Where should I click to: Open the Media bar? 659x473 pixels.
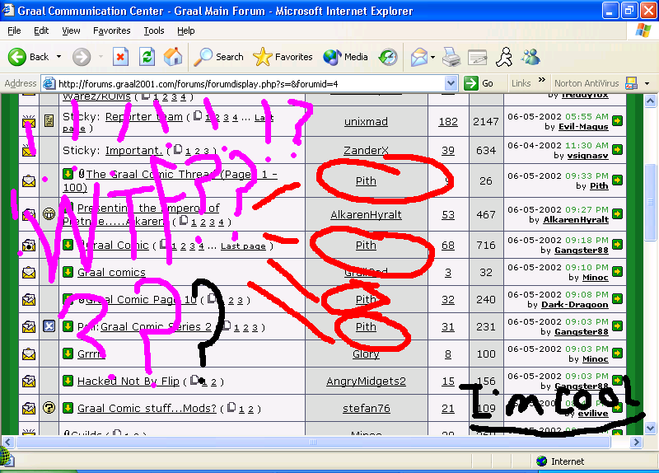coord(346,57)
